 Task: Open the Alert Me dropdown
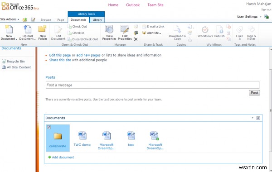pyautogui.click(x=151, y=33)
